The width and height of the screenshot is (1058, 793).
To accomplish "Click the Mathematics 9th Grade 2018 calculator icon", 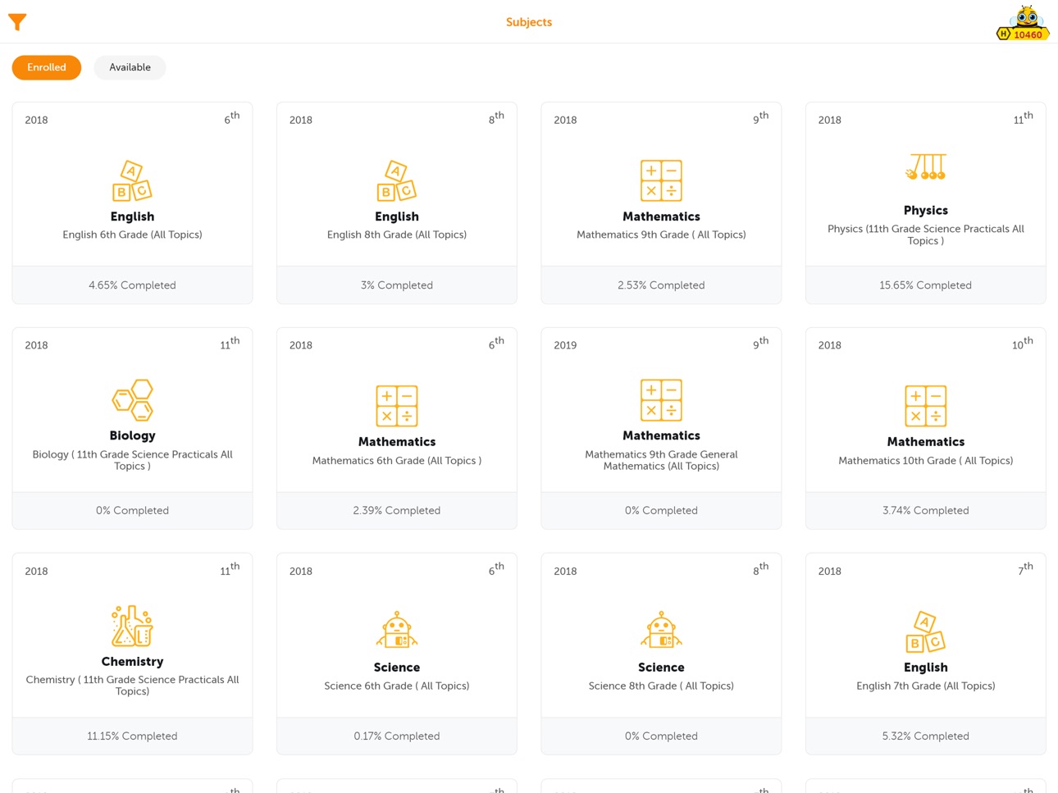I will pyautogui.click(x=661, y=180).
